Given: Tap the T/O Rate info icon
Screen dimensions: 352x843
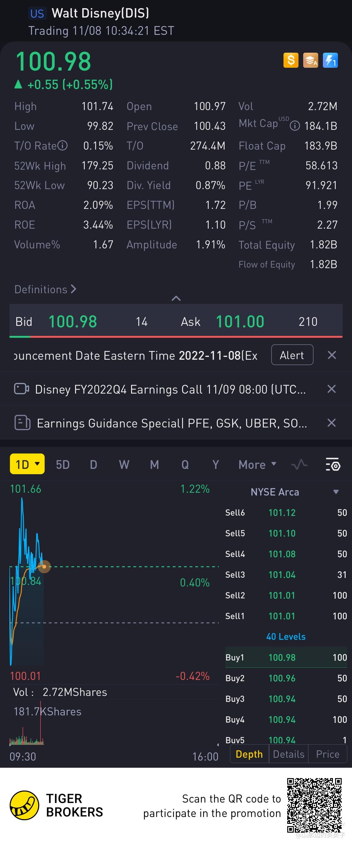Looking at the screenshot, I should coord(62,146).
